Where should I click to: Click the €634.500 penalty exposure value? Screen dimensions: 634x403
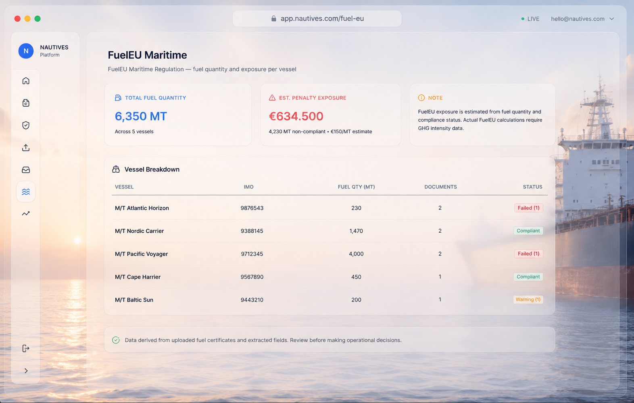pyautogui.click(x=296, y=116)
